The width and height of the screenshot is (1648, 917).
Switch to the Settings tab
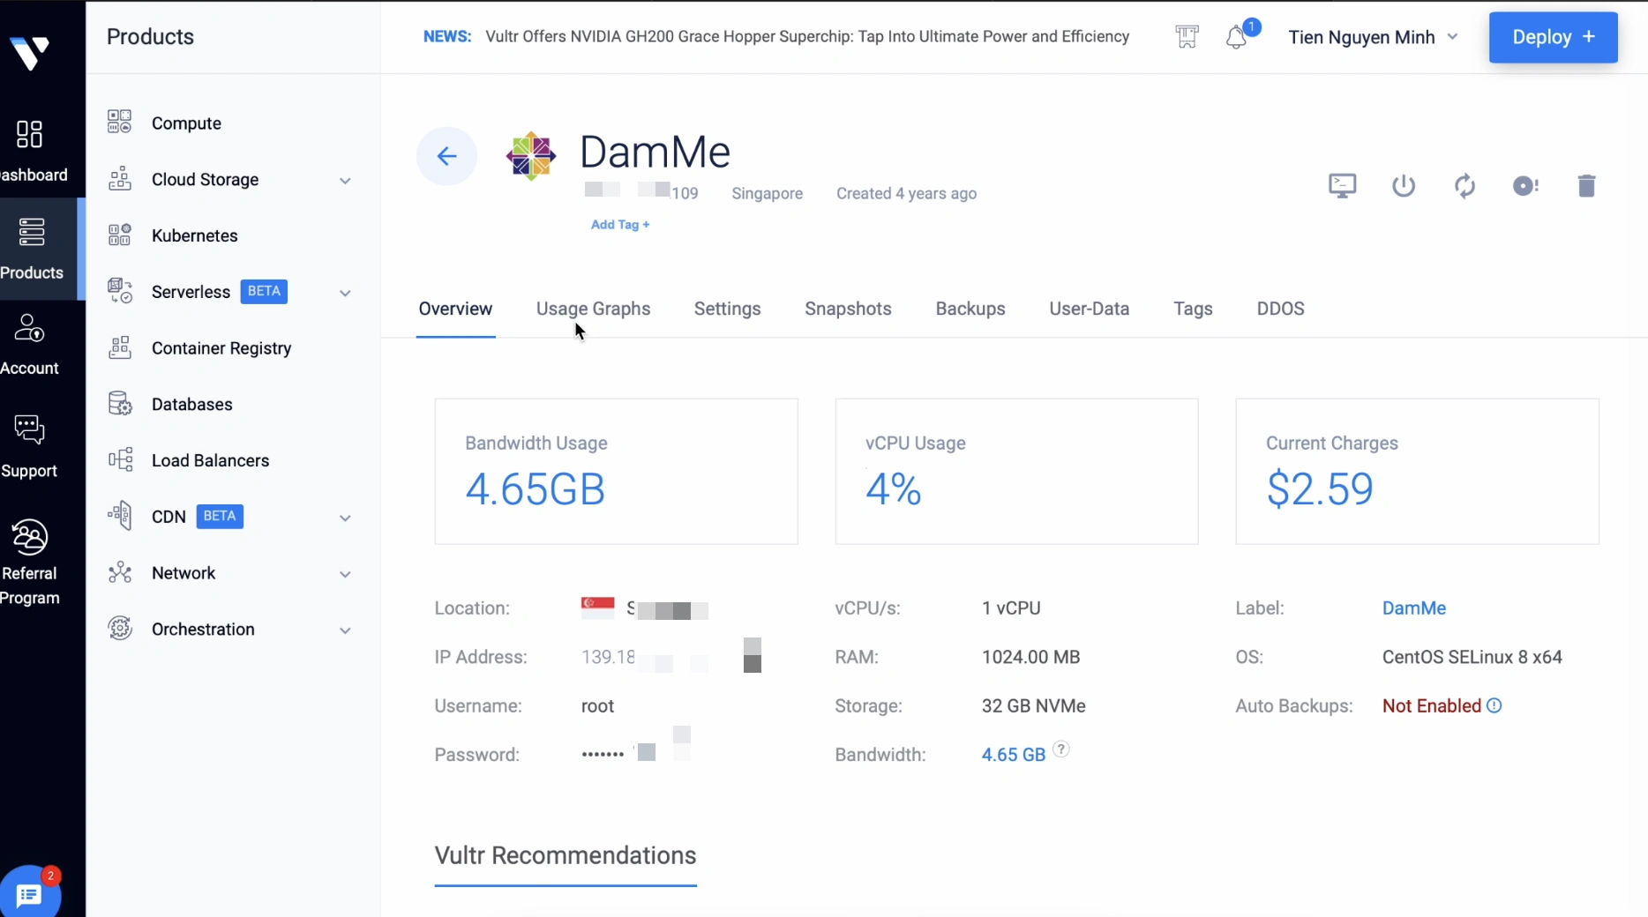pyautogui.click(x=727, y=309)
